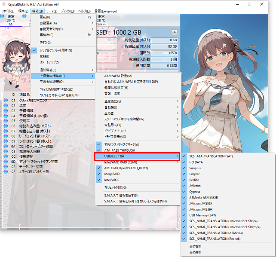Toggle ASMedia ASM1352R option
Viewport: 276px width, 257px height.
tap(228, 198)
